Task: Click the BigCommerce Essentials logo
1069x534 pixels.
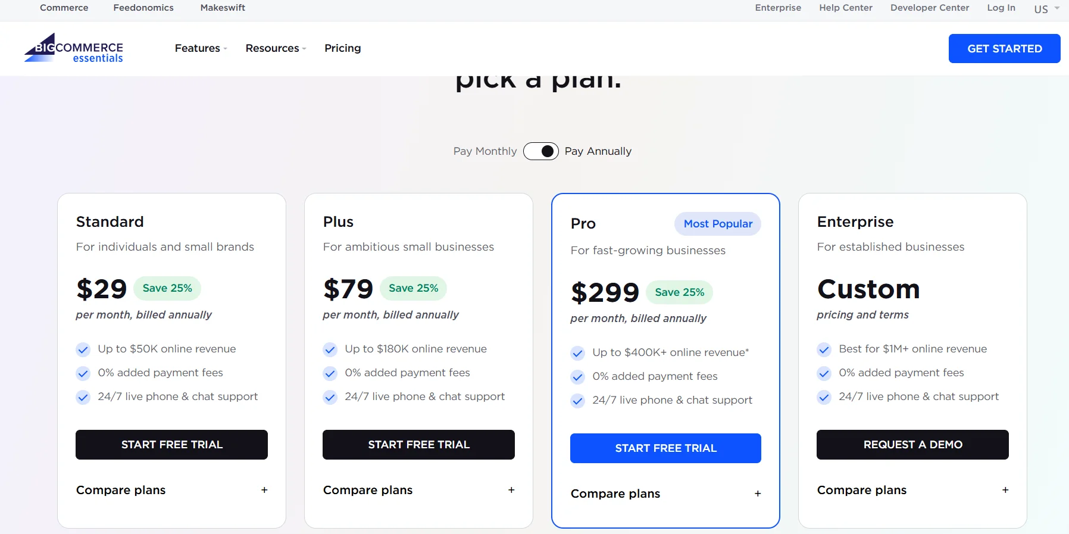Action: pyautogui.click(x=73, y=49)
